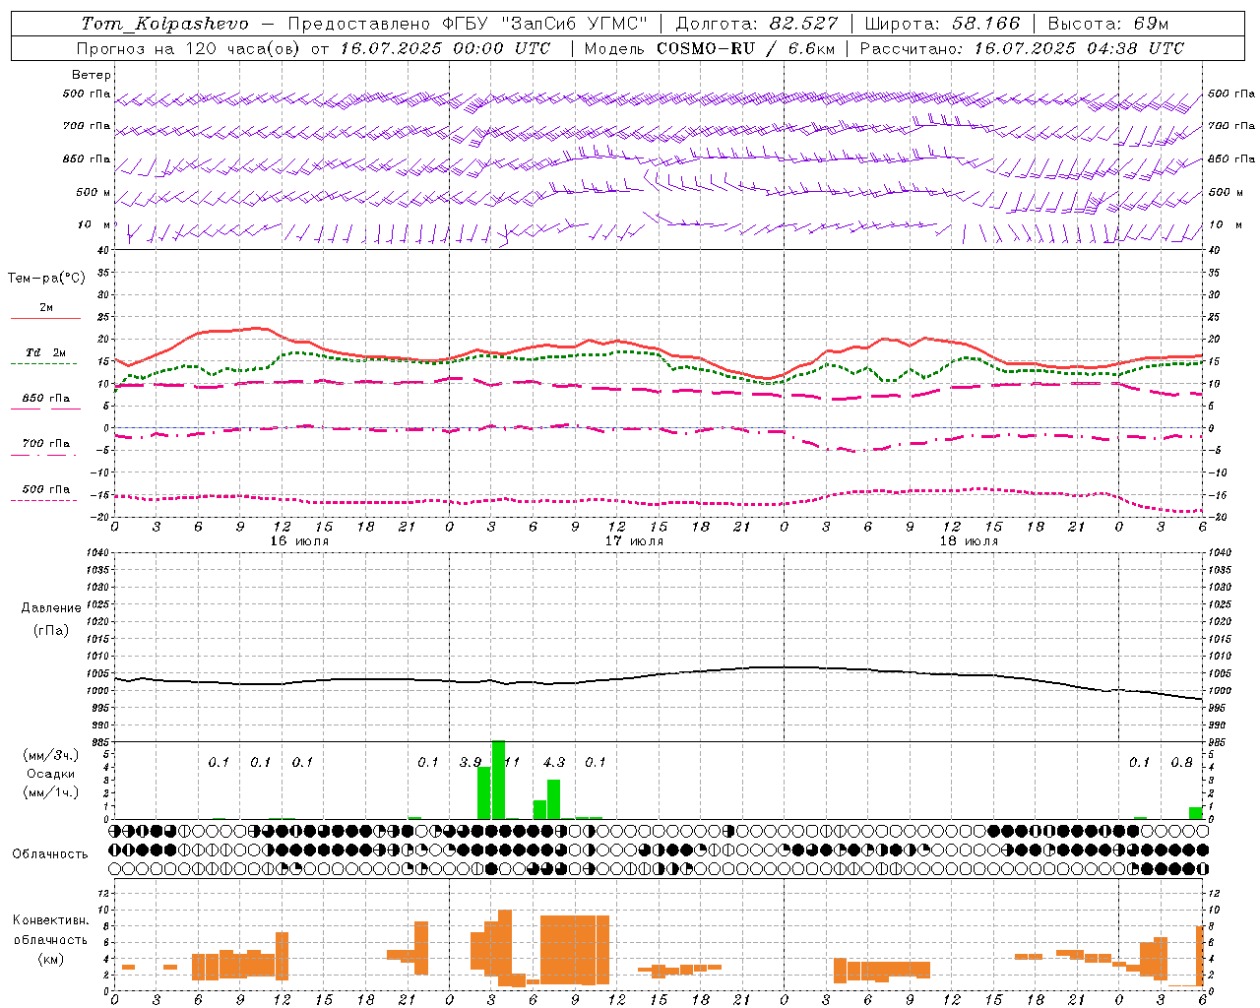The height and width of the screenshot is (1008, 1260).
Task: Click the 10 м wind level label at left
Action: (x=94, y=224)
